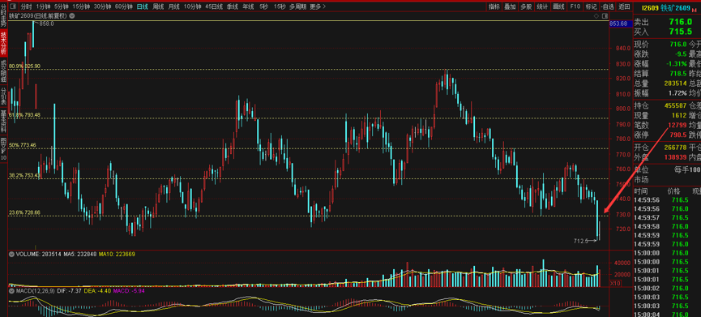Screen dimensions: 701x317
Task: Select the 5分钟 period
Action: pyautogui.click(x=62, y=6)
